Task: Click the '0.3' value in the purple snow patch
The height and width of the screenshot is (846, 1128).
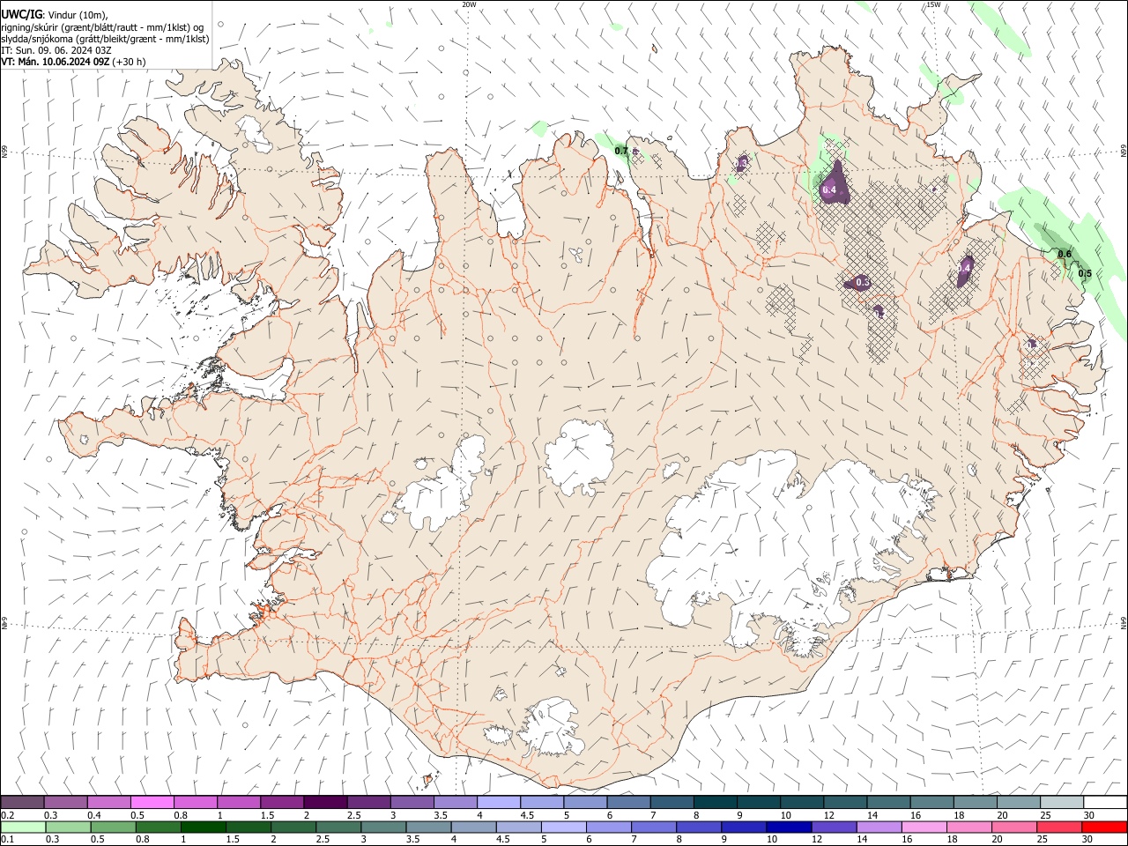Action: coord(863,282)
